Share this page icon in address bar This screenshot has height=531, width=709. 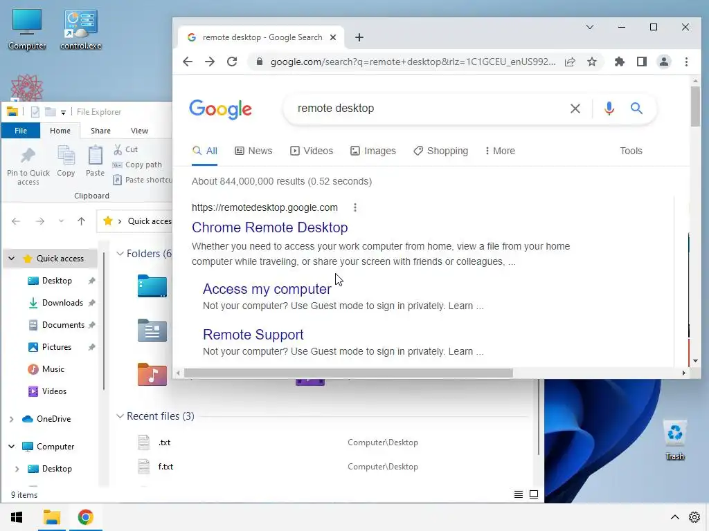[571, 62]
